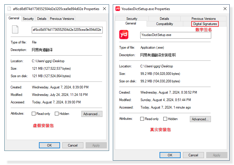Select Details tab in YoudaoDictSetup.exe Properties
Viewport: 234px width, 165px height.
coord(164,19)
